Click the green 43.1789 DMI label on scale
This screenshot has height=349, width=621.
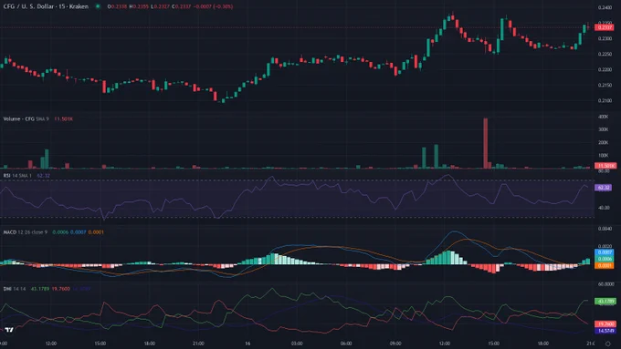[x=605, y=302]
